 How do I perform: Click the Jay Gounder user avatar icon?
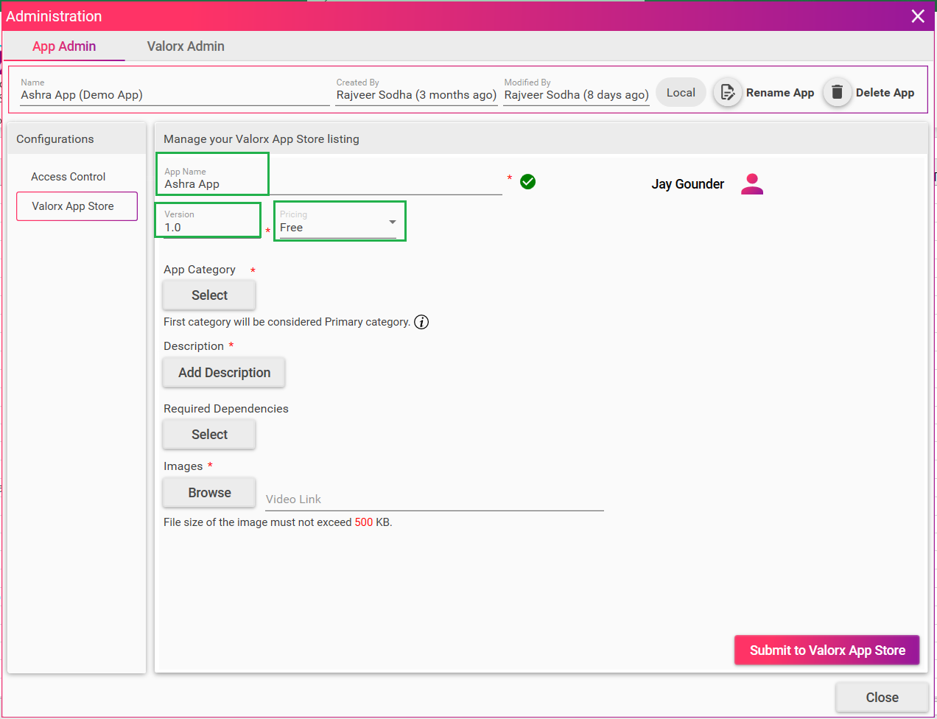pos(752,184)
